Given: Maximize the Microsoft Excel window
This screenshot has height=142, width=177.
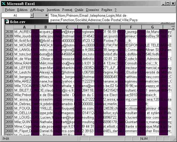Looking at the screenshot, I should click(x=168, y=3).
